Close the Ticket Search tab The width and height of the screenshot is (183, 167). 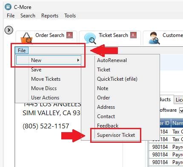(x=133, y=35)
